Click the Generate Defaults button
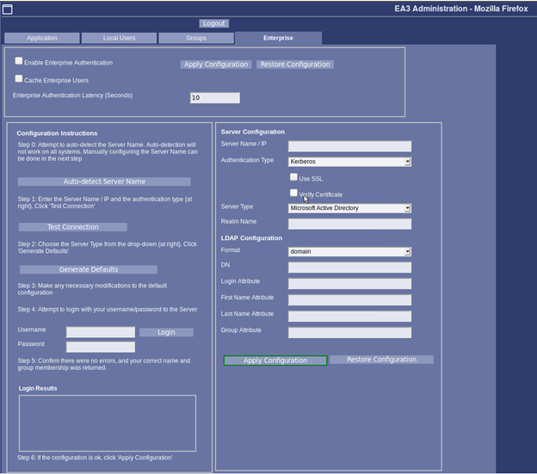This screenshot has height=474, width=537. (88, 269)
